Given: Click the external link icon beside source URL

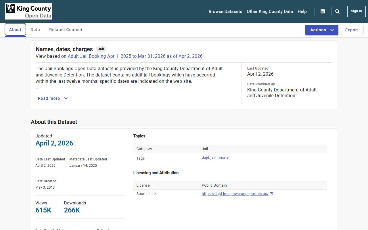Looking at the screenshot, I should click(272, 193).
